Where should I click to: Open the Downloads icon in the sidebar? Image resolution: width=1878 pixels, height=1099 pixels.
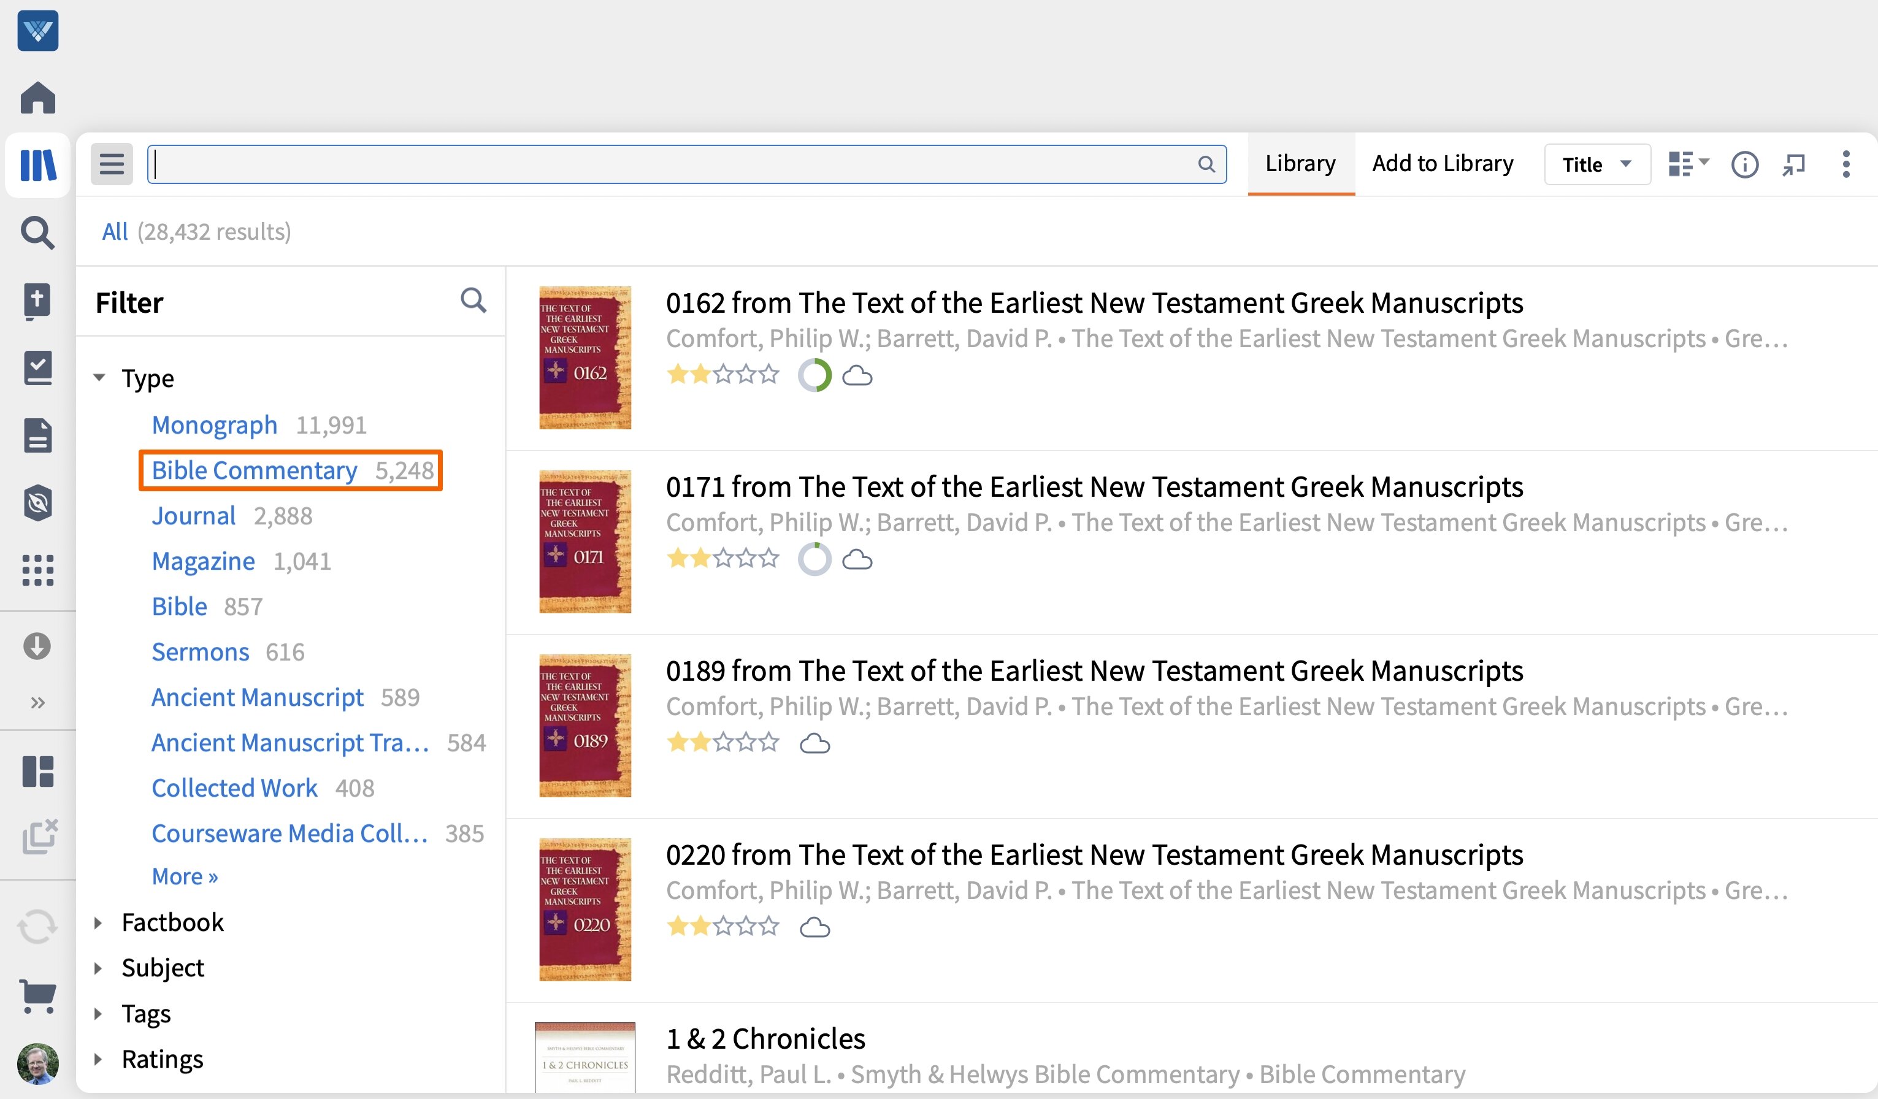[x=38, y=645]
